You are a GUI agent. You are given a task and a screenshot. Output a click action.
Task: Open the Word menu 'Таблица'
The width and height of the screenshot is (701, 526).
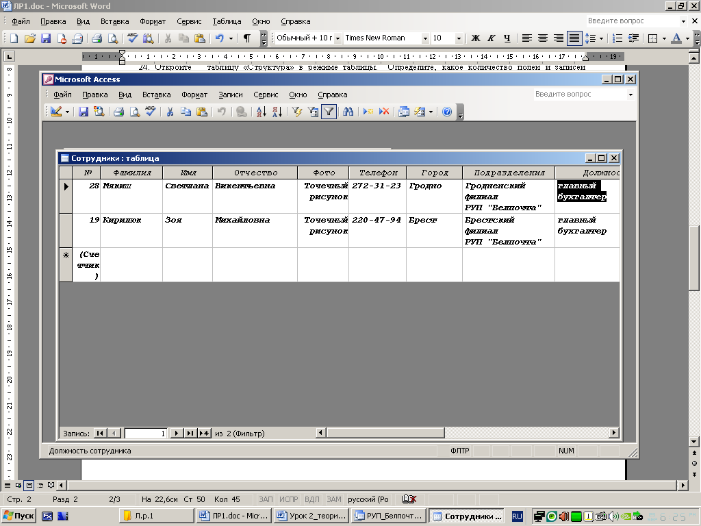coord(227,21)
